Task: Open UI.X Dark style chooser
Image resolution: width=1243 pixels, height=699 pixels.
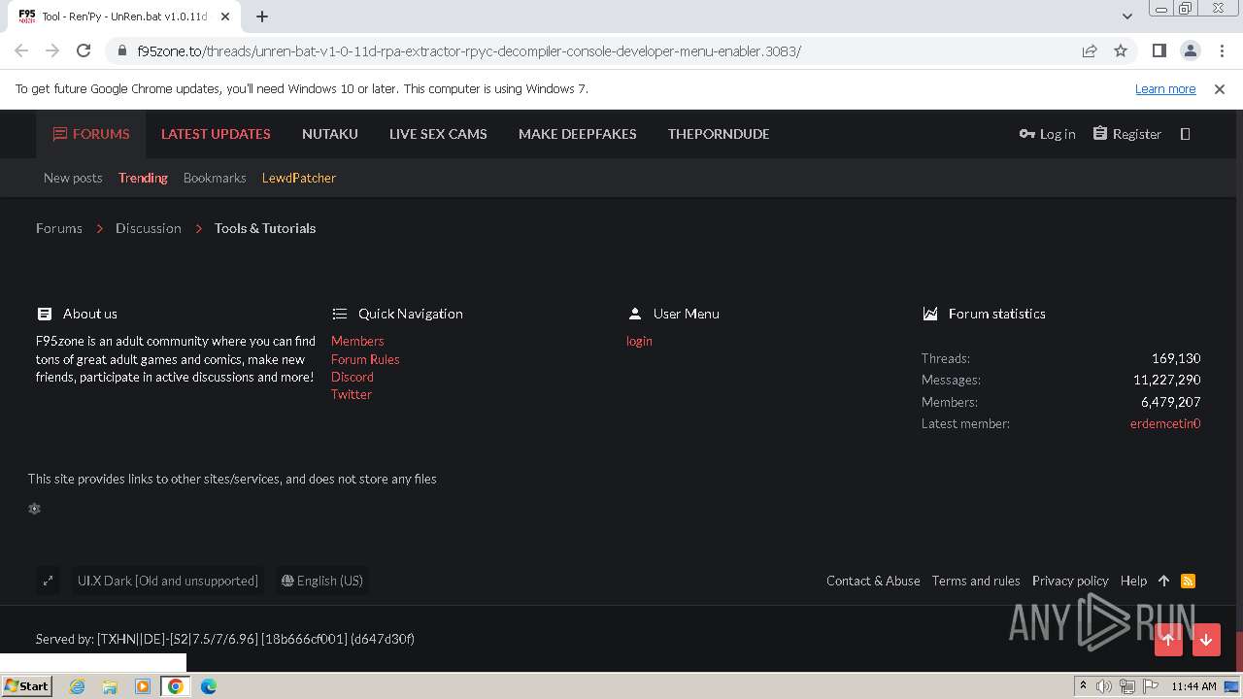Action: 168,581
